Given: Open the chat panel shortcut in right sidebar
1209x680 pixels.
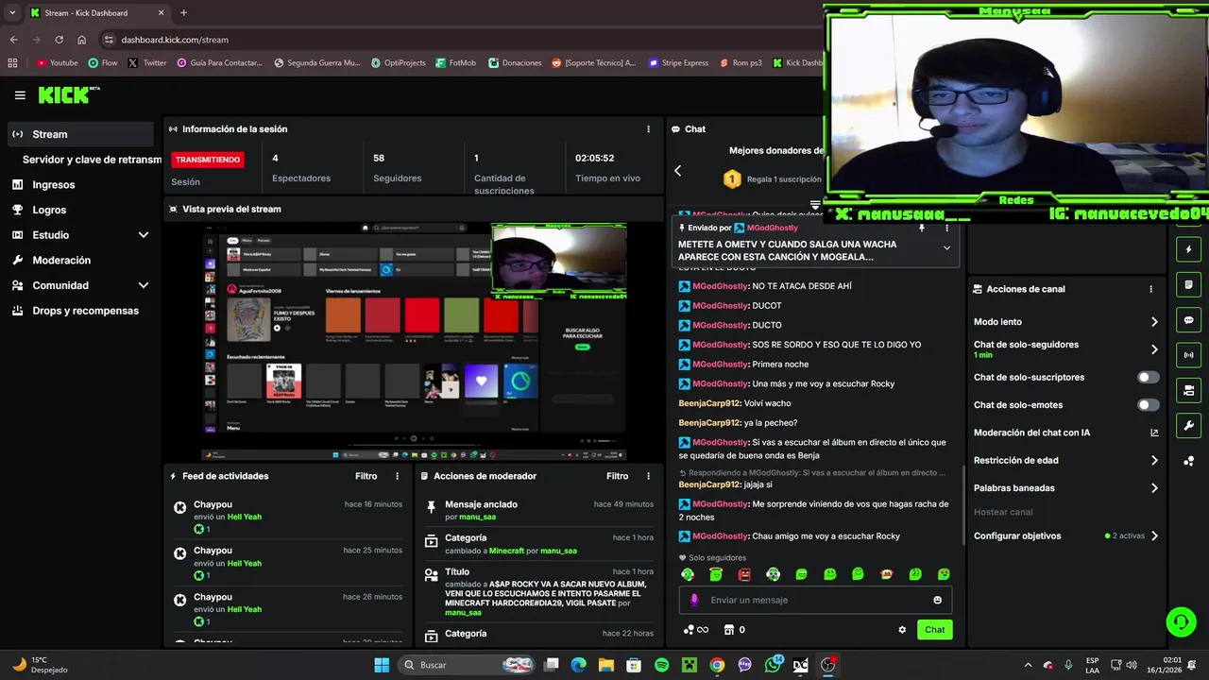Looking at the screenshot, I should (1188, 320).
